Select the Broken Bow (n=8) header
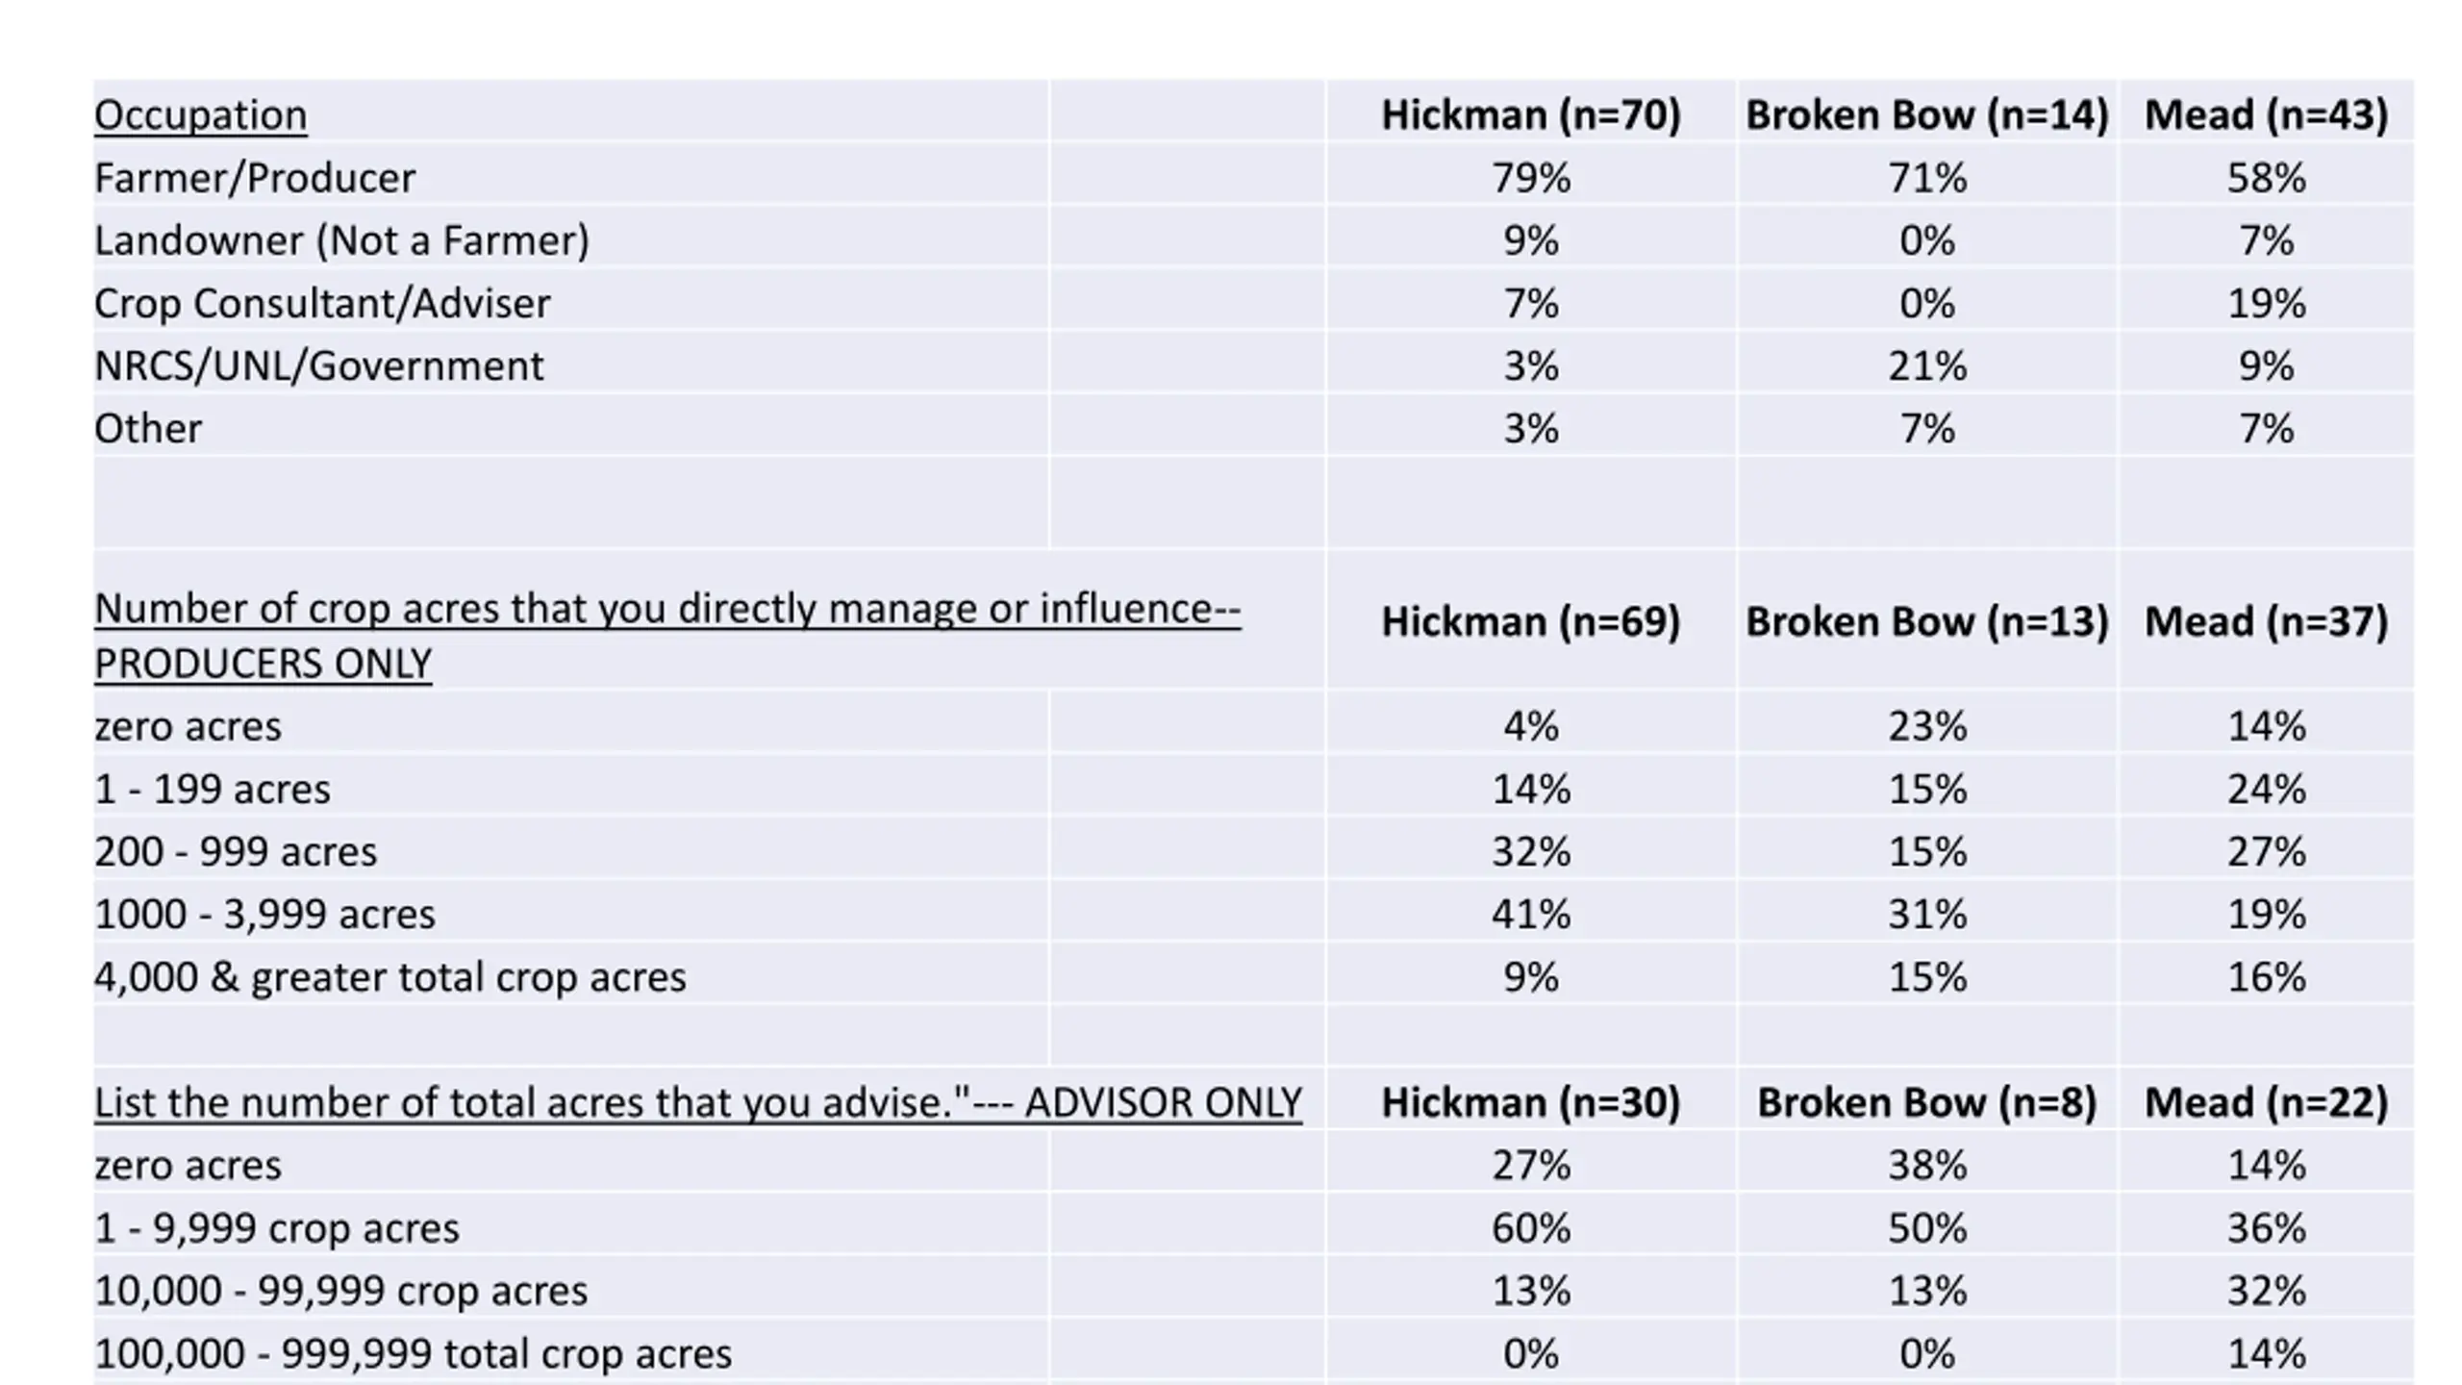 [1926, 1102]
